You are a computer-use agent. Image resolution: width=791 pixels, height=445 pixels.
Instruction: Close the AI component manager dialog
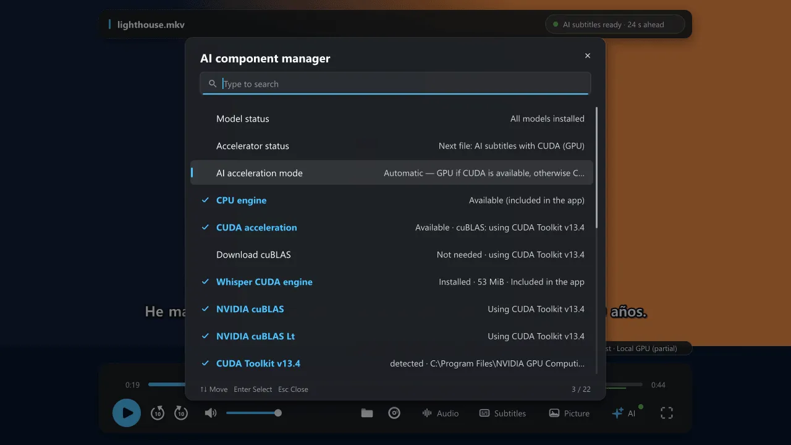588,56
